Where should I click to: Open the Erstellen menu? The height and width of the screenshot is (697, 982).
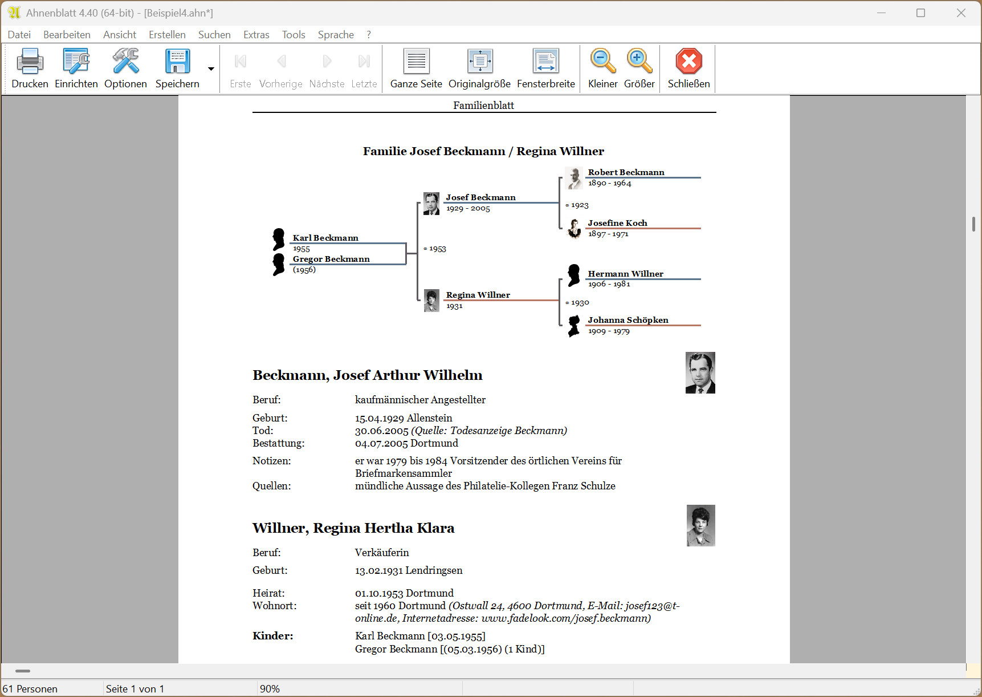167,35
